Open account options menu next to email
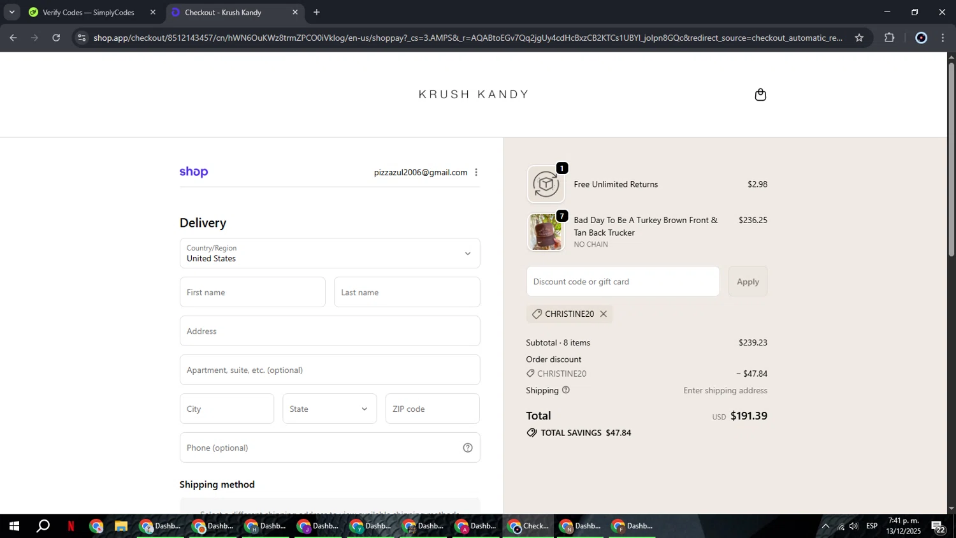Image resolution: width=956 pixels, height=538 pixels. pos(476,173)
